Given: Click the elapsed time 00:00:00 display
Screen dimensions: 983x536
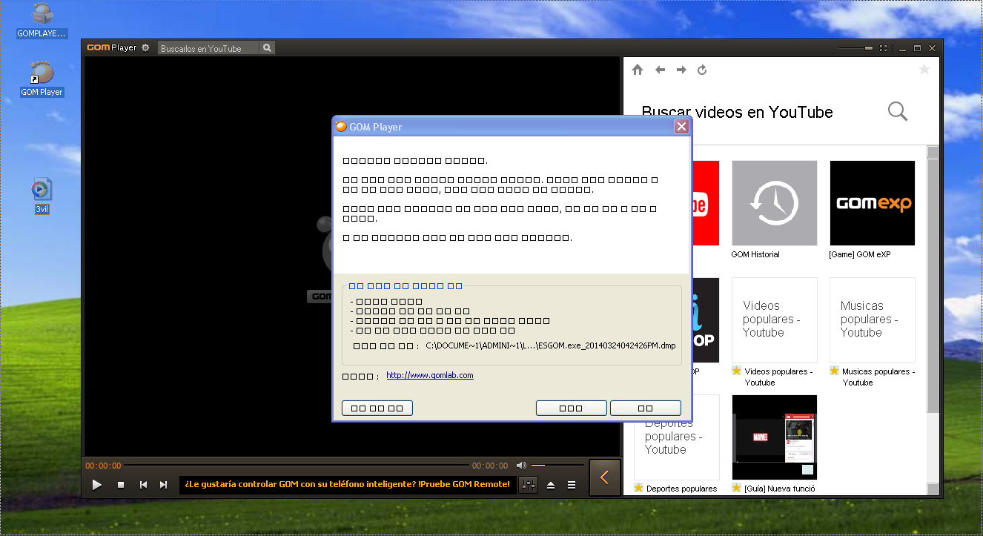Looking at the screenshot, I should 103,466.
